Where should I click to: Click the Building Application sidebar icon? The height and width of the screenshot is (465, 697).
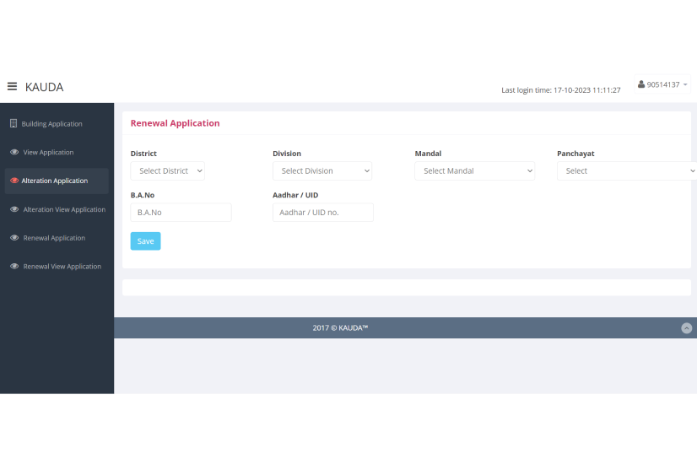point(14,124)
